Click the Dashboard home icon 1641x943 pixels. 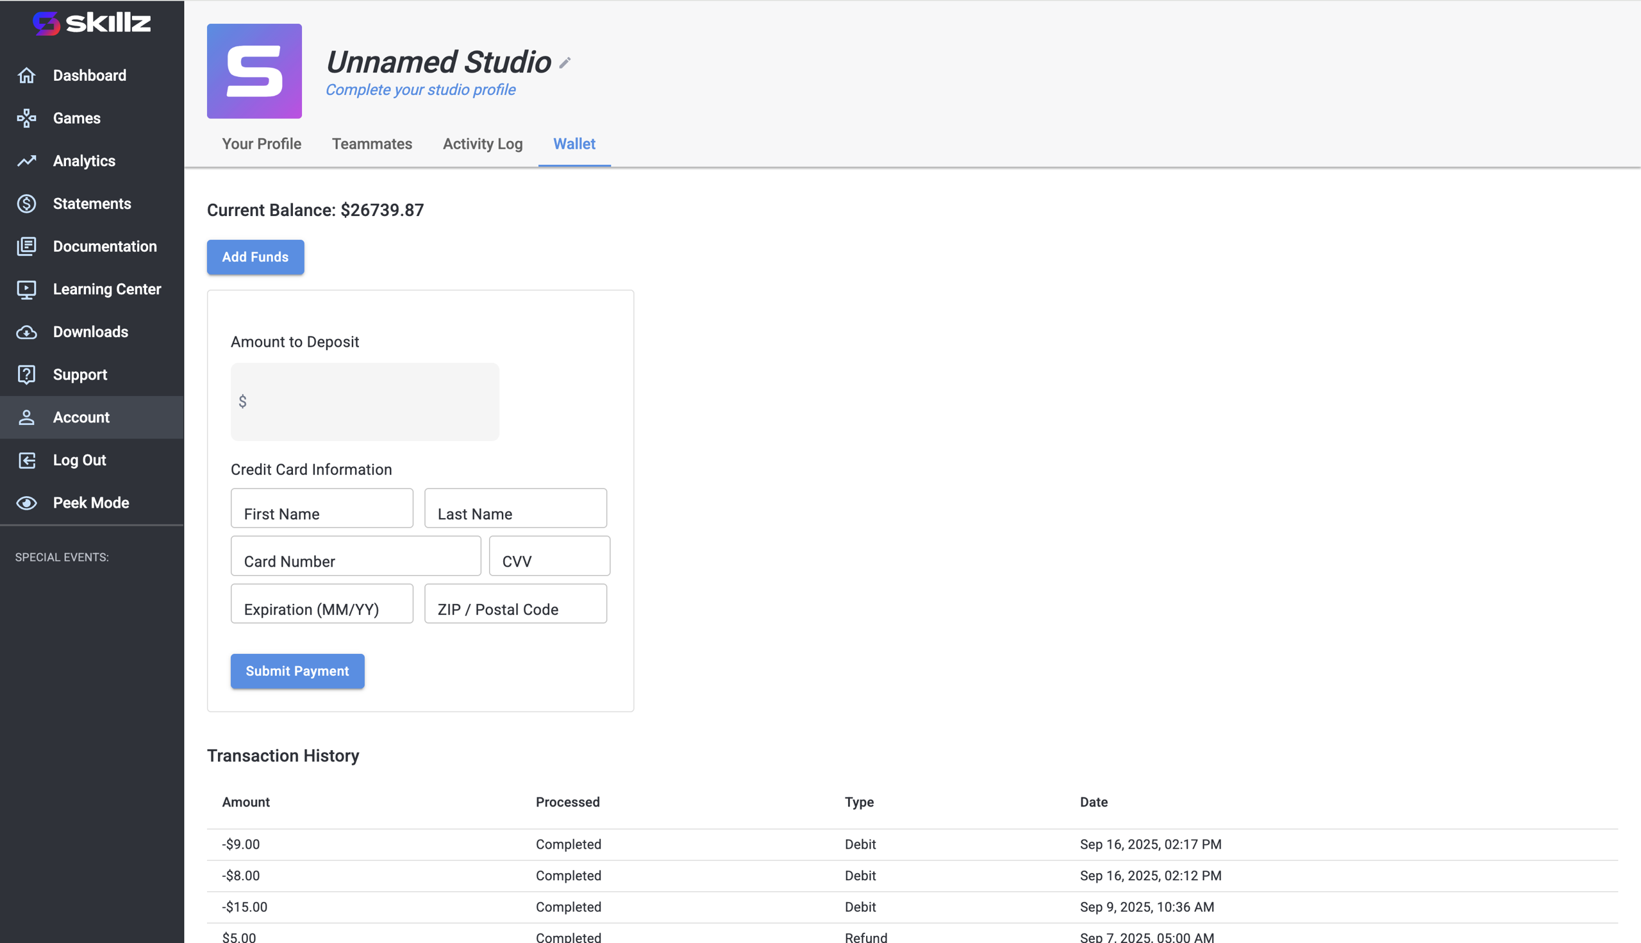[26, 75]
